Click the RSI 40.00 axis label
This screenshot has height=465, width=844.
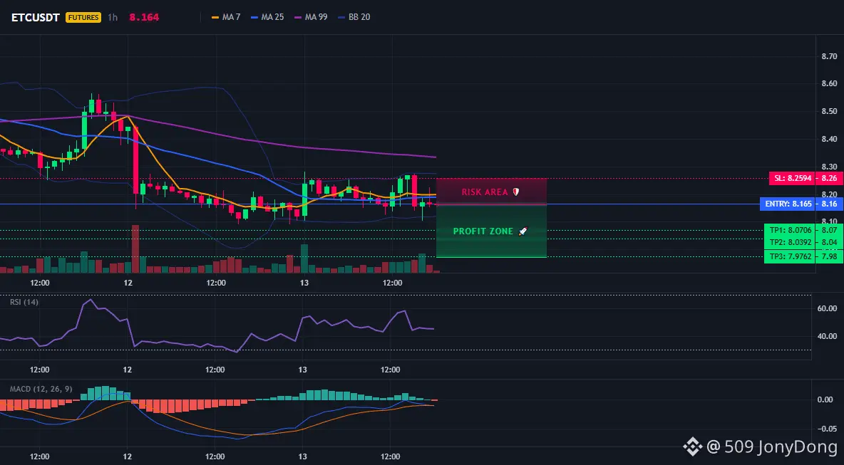click(x=827, y=337)
